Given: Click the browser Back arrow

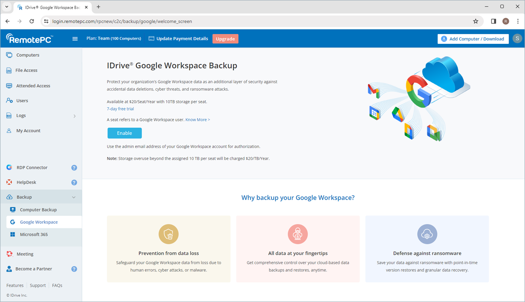Looking at the screenshot, I should (7, 21).
